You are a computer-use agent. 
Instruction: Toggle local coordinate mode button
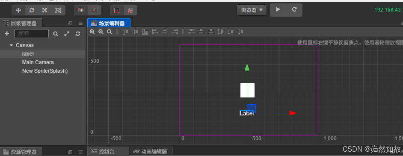(117, 10)
